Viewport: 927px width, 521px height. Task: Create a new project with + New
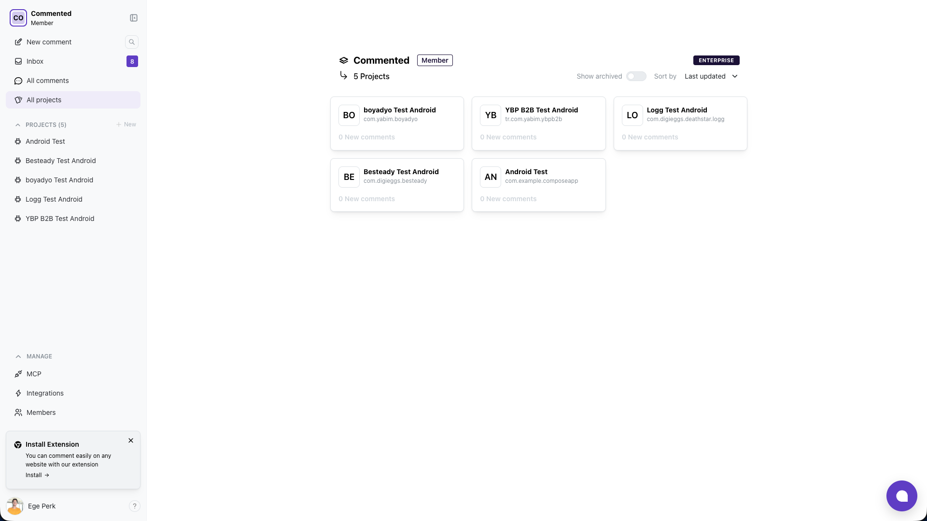point(126,124)
